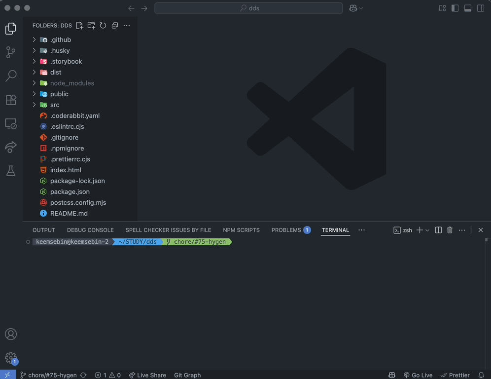This screenshot has height=379, width=491.
Task: Switch to SPELL CHECKER ISSUES BY FILE tab
Action: pos(168,230)
